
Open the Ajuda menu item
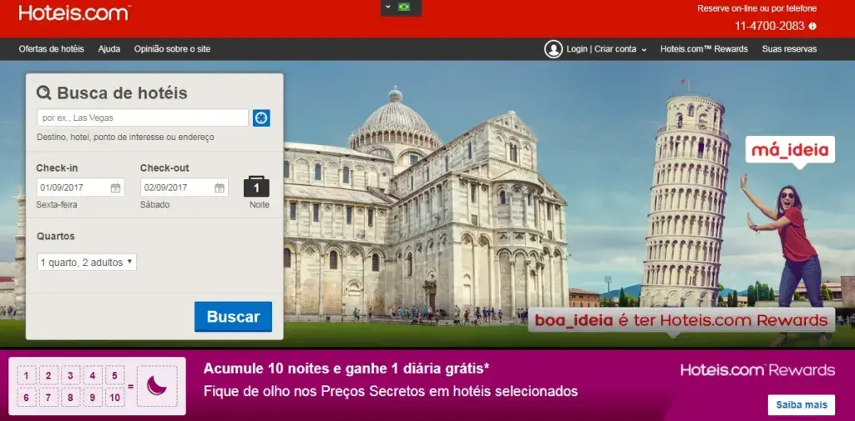pos(109,49)
